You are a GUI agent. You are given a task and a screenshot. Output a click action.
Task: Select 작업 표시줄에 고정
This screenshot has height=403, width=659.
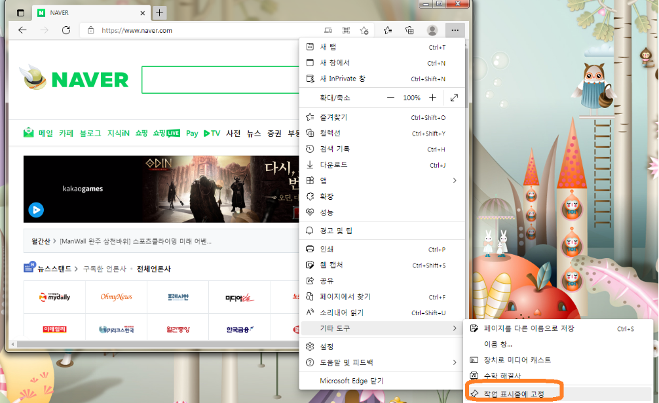(x=559, y=394)
